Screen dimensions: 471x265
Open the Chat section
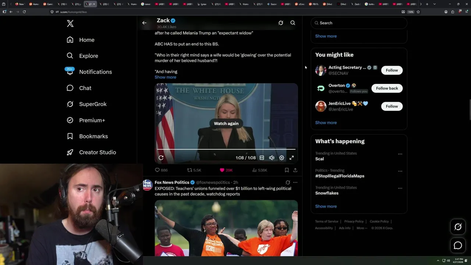click(79, 88)
